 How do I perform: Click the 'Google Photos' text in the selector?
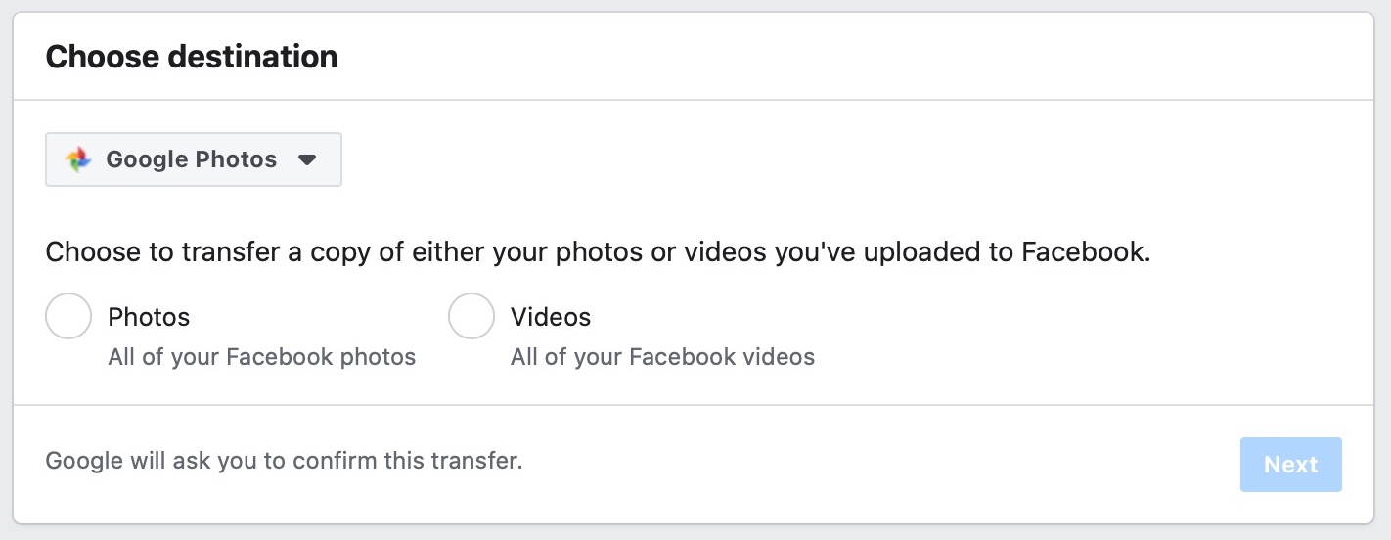tap(192, 159)
